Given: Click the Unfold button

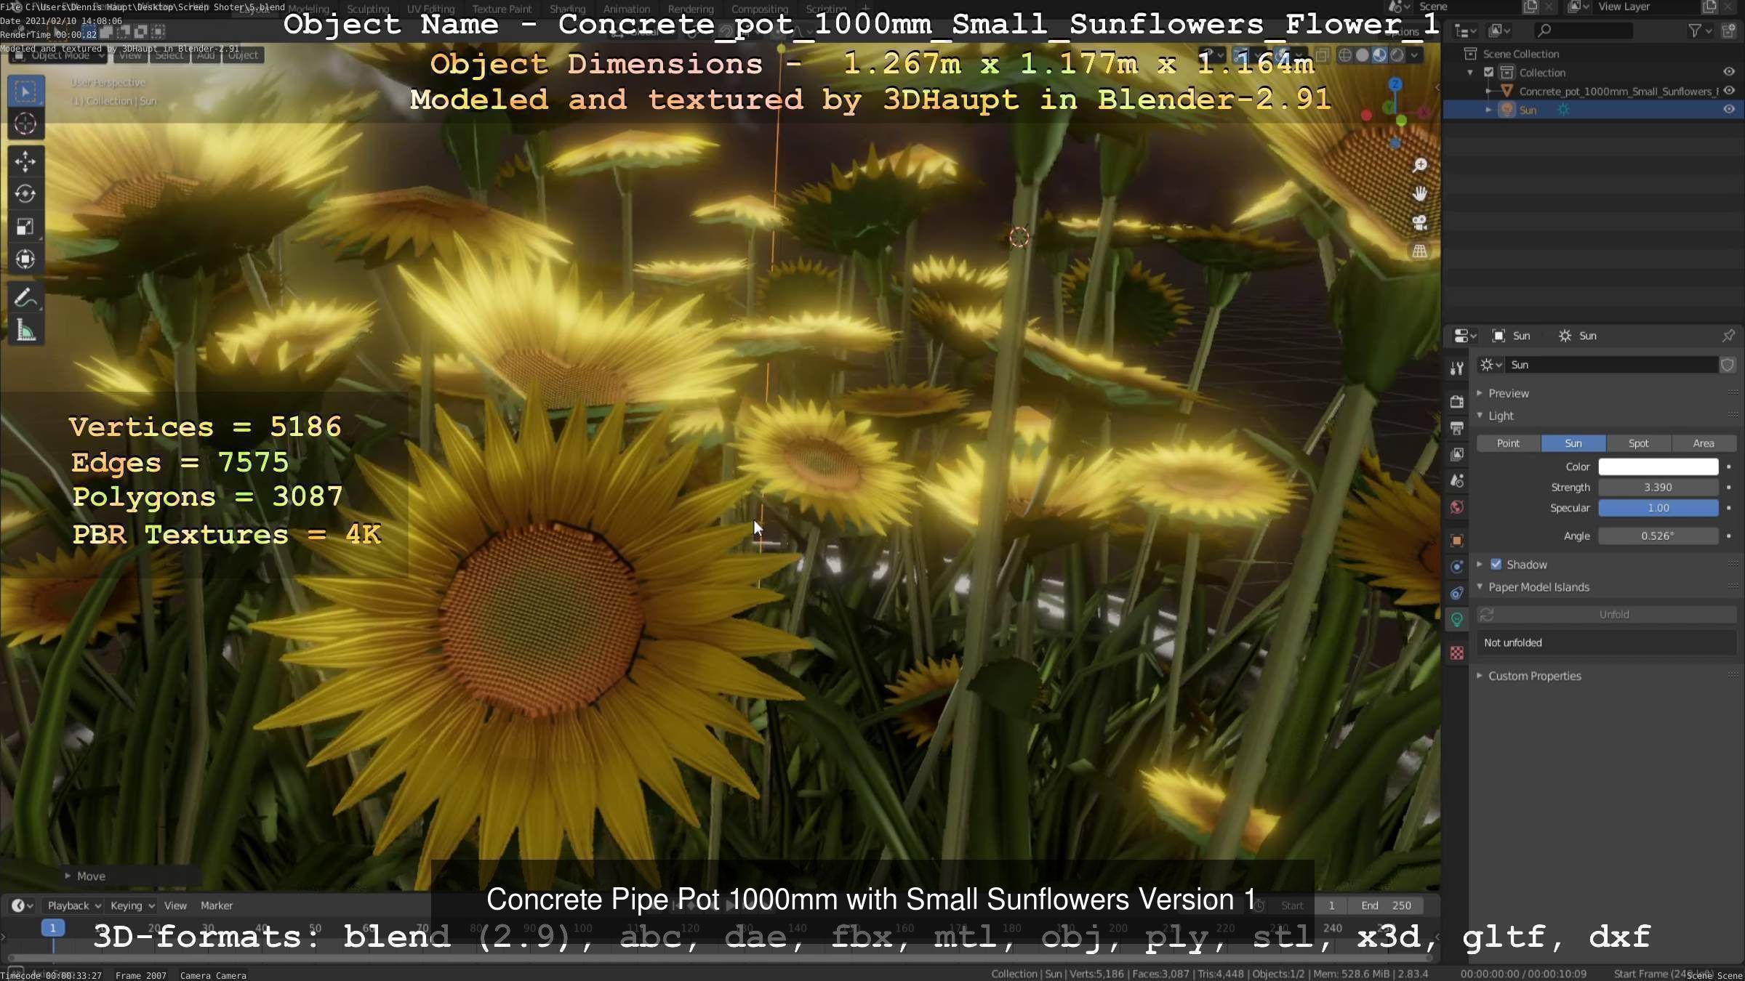Looking at the screenshot, I should (x=1613, y=615).
